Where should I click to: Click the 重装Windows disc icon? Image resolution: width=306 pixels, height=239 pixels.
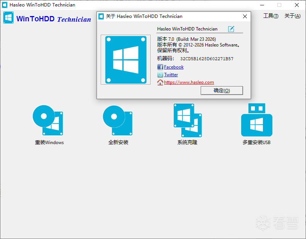[x=48, y=120]
